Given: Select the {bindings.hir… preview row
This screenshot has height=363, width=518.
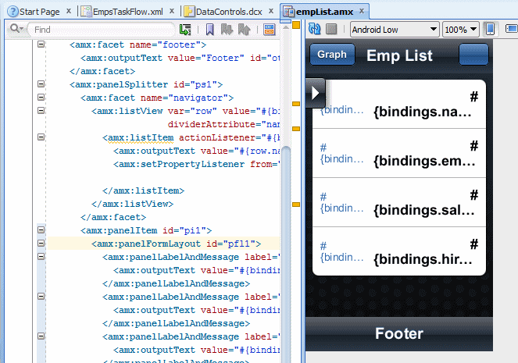Looking at the screenshot, I should [x=399, y=251].
